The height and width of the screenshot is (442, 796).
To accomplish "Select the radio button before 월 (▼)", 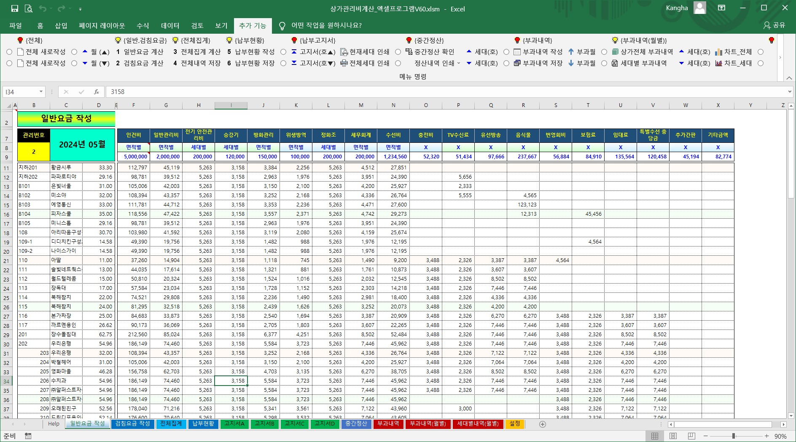I will tap(74, 63).
